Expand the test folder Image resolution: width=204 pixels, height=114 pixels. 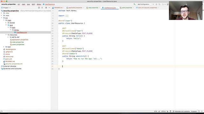click(4, 47)
